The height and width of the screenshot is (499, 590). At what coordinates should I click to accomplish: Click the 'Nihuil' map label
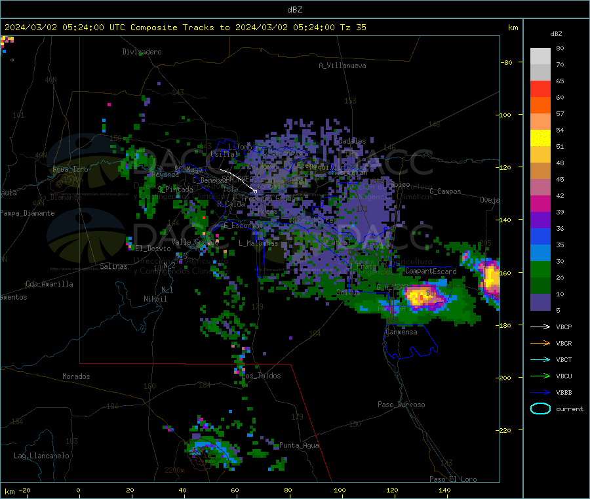click(155, 299)
